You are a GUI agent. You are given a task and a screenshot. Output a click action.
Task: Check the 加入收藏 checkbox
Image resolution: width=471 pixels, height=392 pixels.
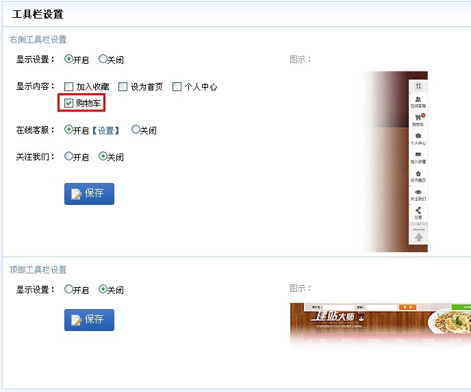pyautogui.click(x=68, y=87)
